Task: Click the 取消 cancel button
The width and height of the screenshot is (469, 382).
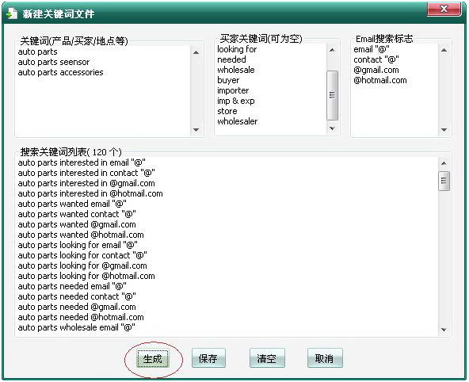Action: click(325, 358)
